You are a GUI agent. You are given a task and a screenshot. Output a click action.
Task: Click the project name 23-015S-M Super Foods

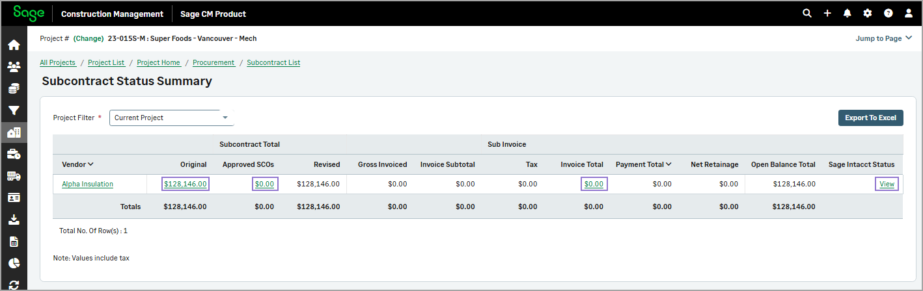click(x=182, y=38)
